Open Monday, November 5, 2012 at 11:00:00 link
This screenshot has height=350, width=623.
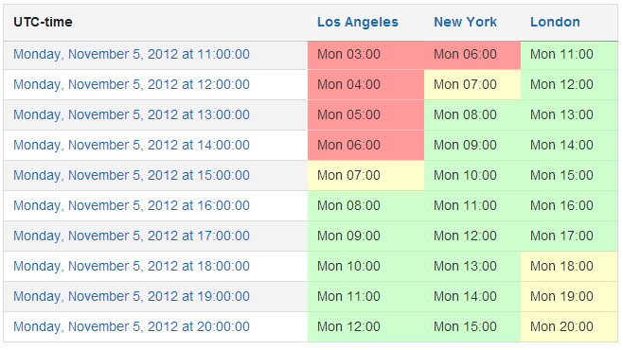[132, 54]
